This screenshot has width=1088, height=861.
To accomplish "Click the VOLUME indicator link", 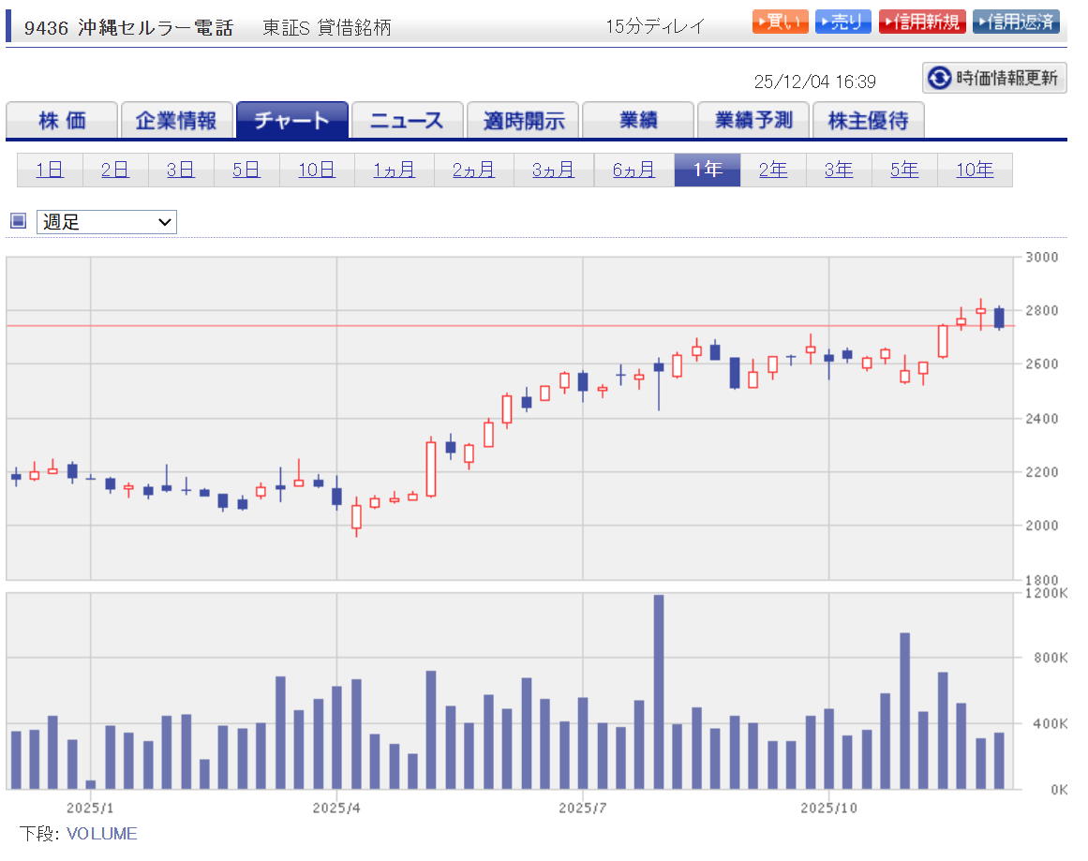I will 101,834.
